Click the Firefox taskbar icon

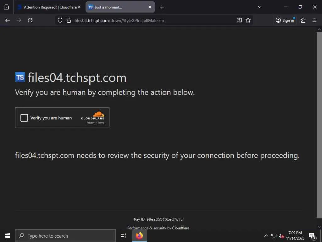point(139,236)
